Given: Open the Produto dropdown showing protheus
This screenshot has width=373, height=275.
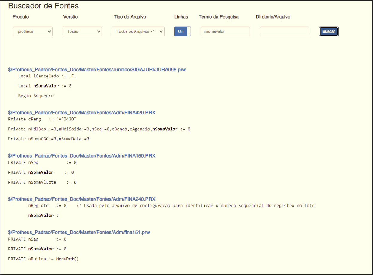Looking at the screenshot, I should click(x=33, y=31).
